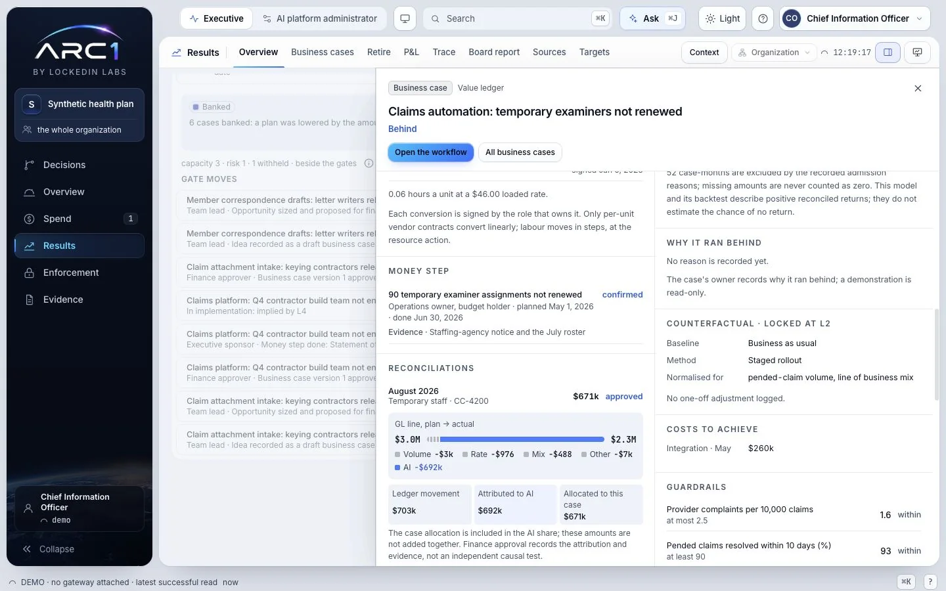Select the Executive role view
Screen dimensions: 946x591
click(217, 18)
